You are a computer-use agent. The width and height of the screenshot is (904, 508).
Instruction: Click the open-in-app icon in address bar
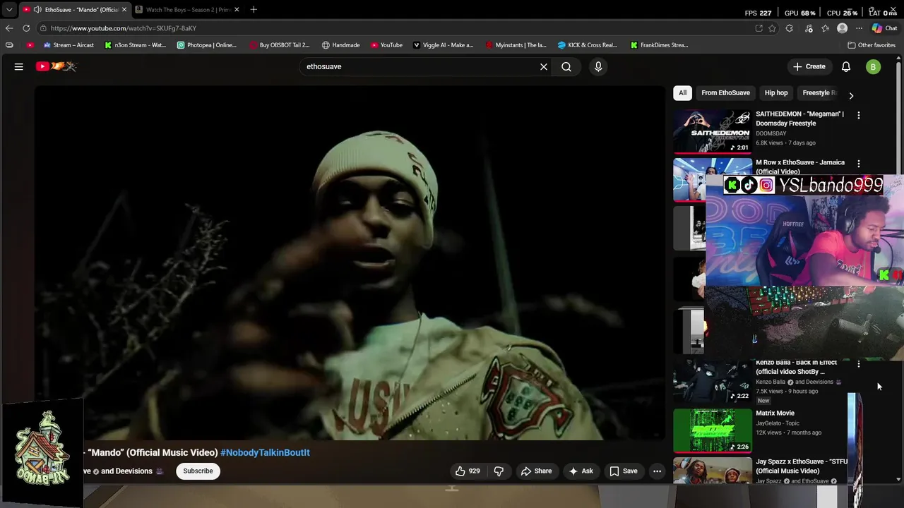point(759,28)
